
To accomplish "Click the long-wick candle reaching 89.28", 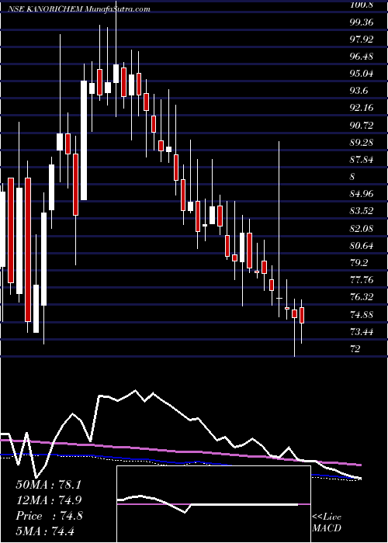I will pyautogui.click(x=279, y=229).
